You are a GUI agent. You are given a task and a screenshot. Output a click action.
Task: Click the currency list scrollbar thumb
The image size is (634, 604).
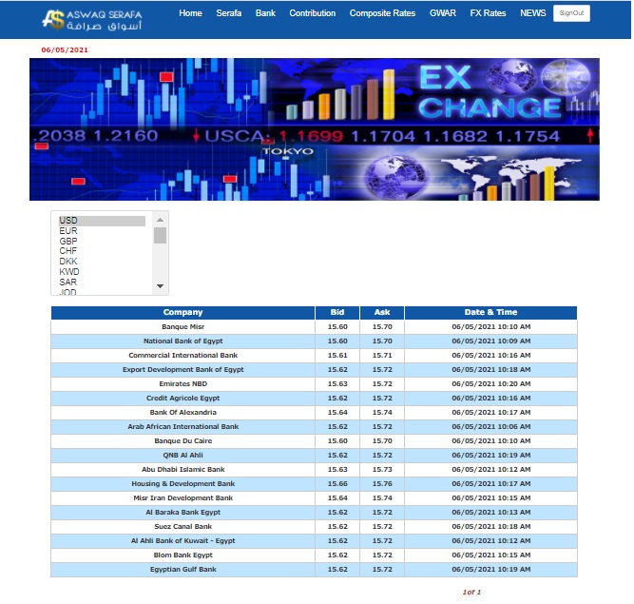pos(160,236)
